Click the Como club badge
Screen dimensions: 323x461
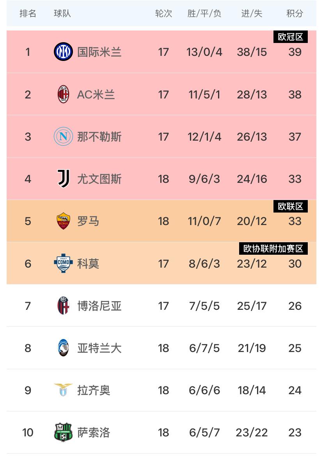pyautogui.click(x=63, y=263)
